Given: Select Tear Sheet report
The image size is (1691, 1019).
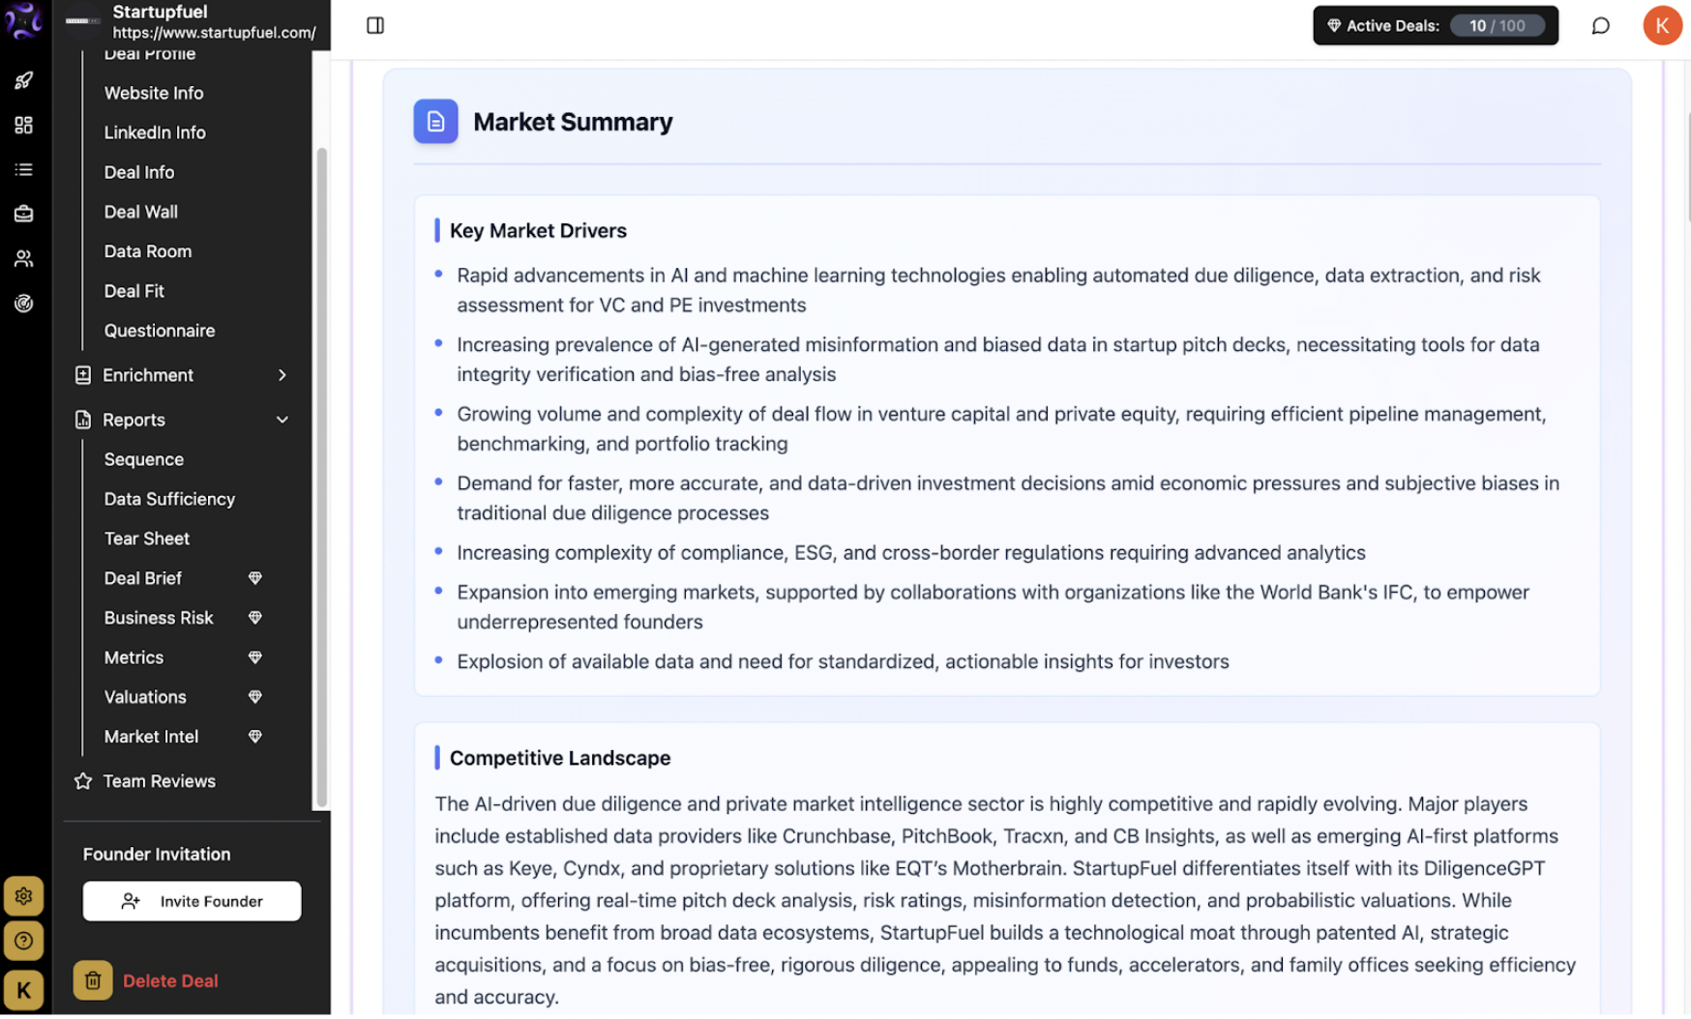Looking at the screenshot, I should pyautogui.click(x=147, y=539).
